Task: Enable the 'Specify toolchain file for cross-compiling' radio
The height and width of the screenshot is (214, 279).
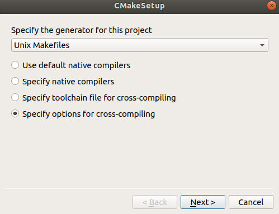Action: click(15, 97)
